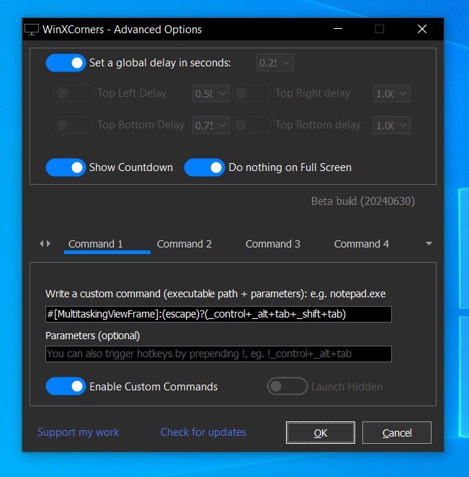
Task: Click the OK button
Action: pos(321,433)
